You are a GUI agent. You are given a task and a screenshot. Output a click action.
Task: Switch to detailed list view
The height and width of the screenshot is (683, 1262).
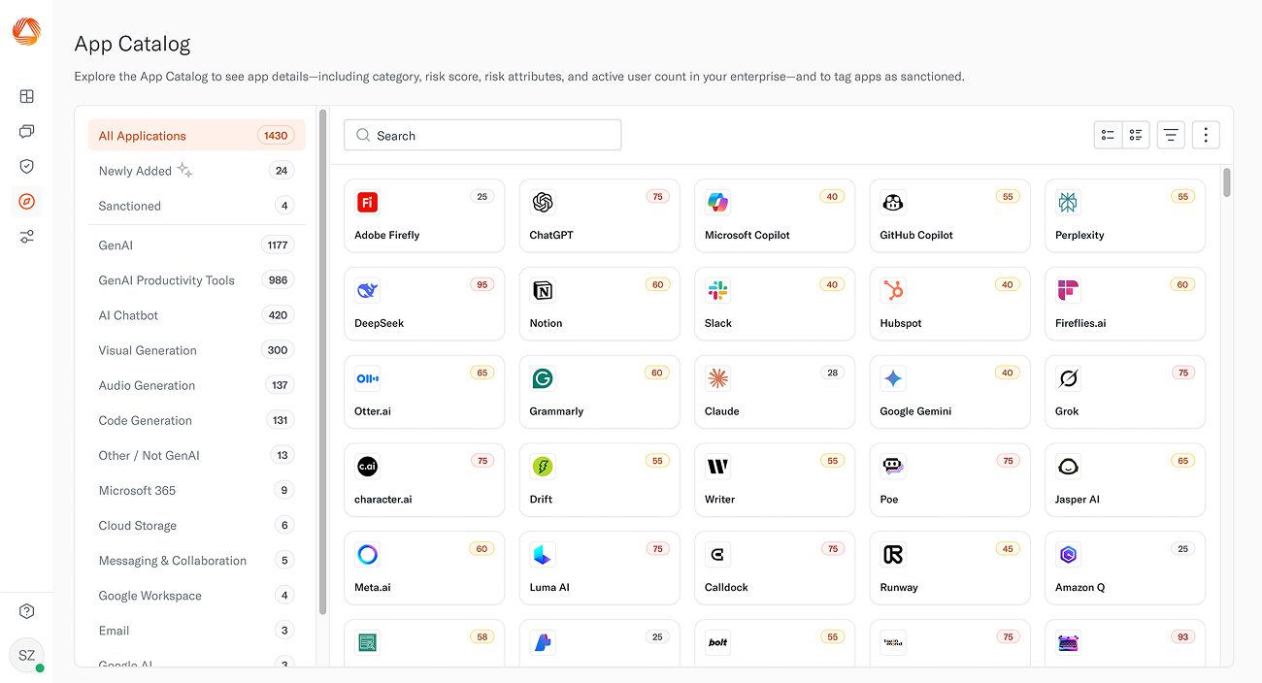[x=1136, y=135]
